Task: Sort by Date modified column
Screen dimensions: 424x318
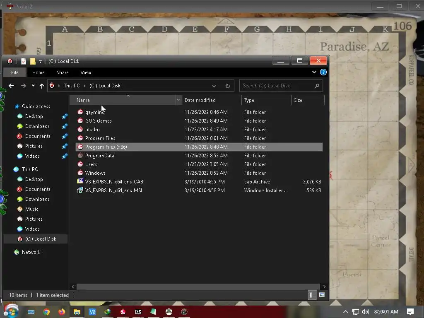Action: (x=200, y=100)
